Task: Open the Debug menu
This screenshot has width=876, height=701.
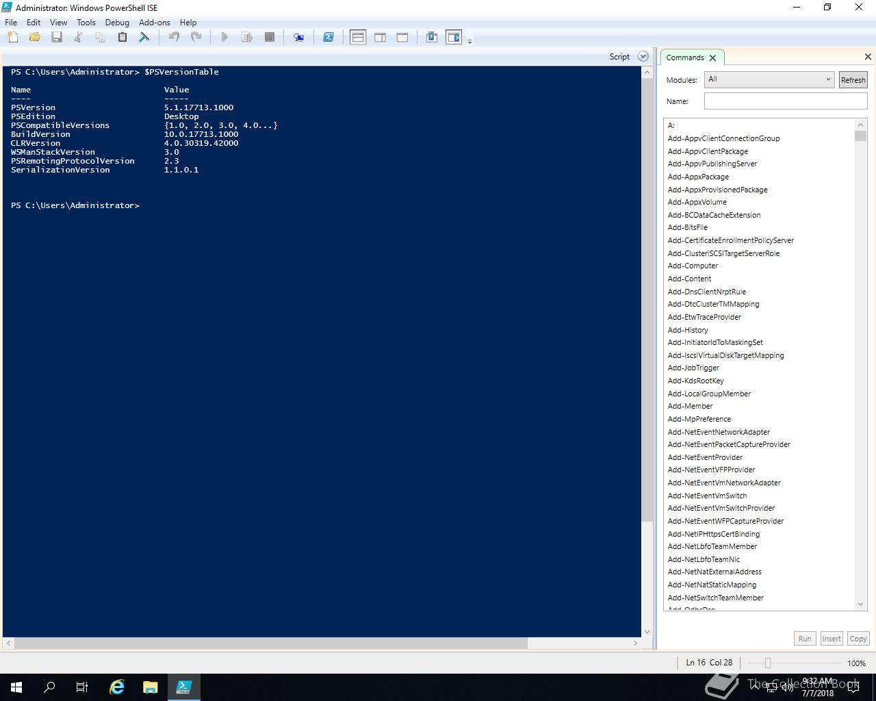Action: (x=117, y=23)
